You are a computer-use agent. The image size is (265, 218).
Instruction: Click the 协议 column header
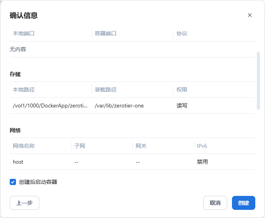coord(182,33)
